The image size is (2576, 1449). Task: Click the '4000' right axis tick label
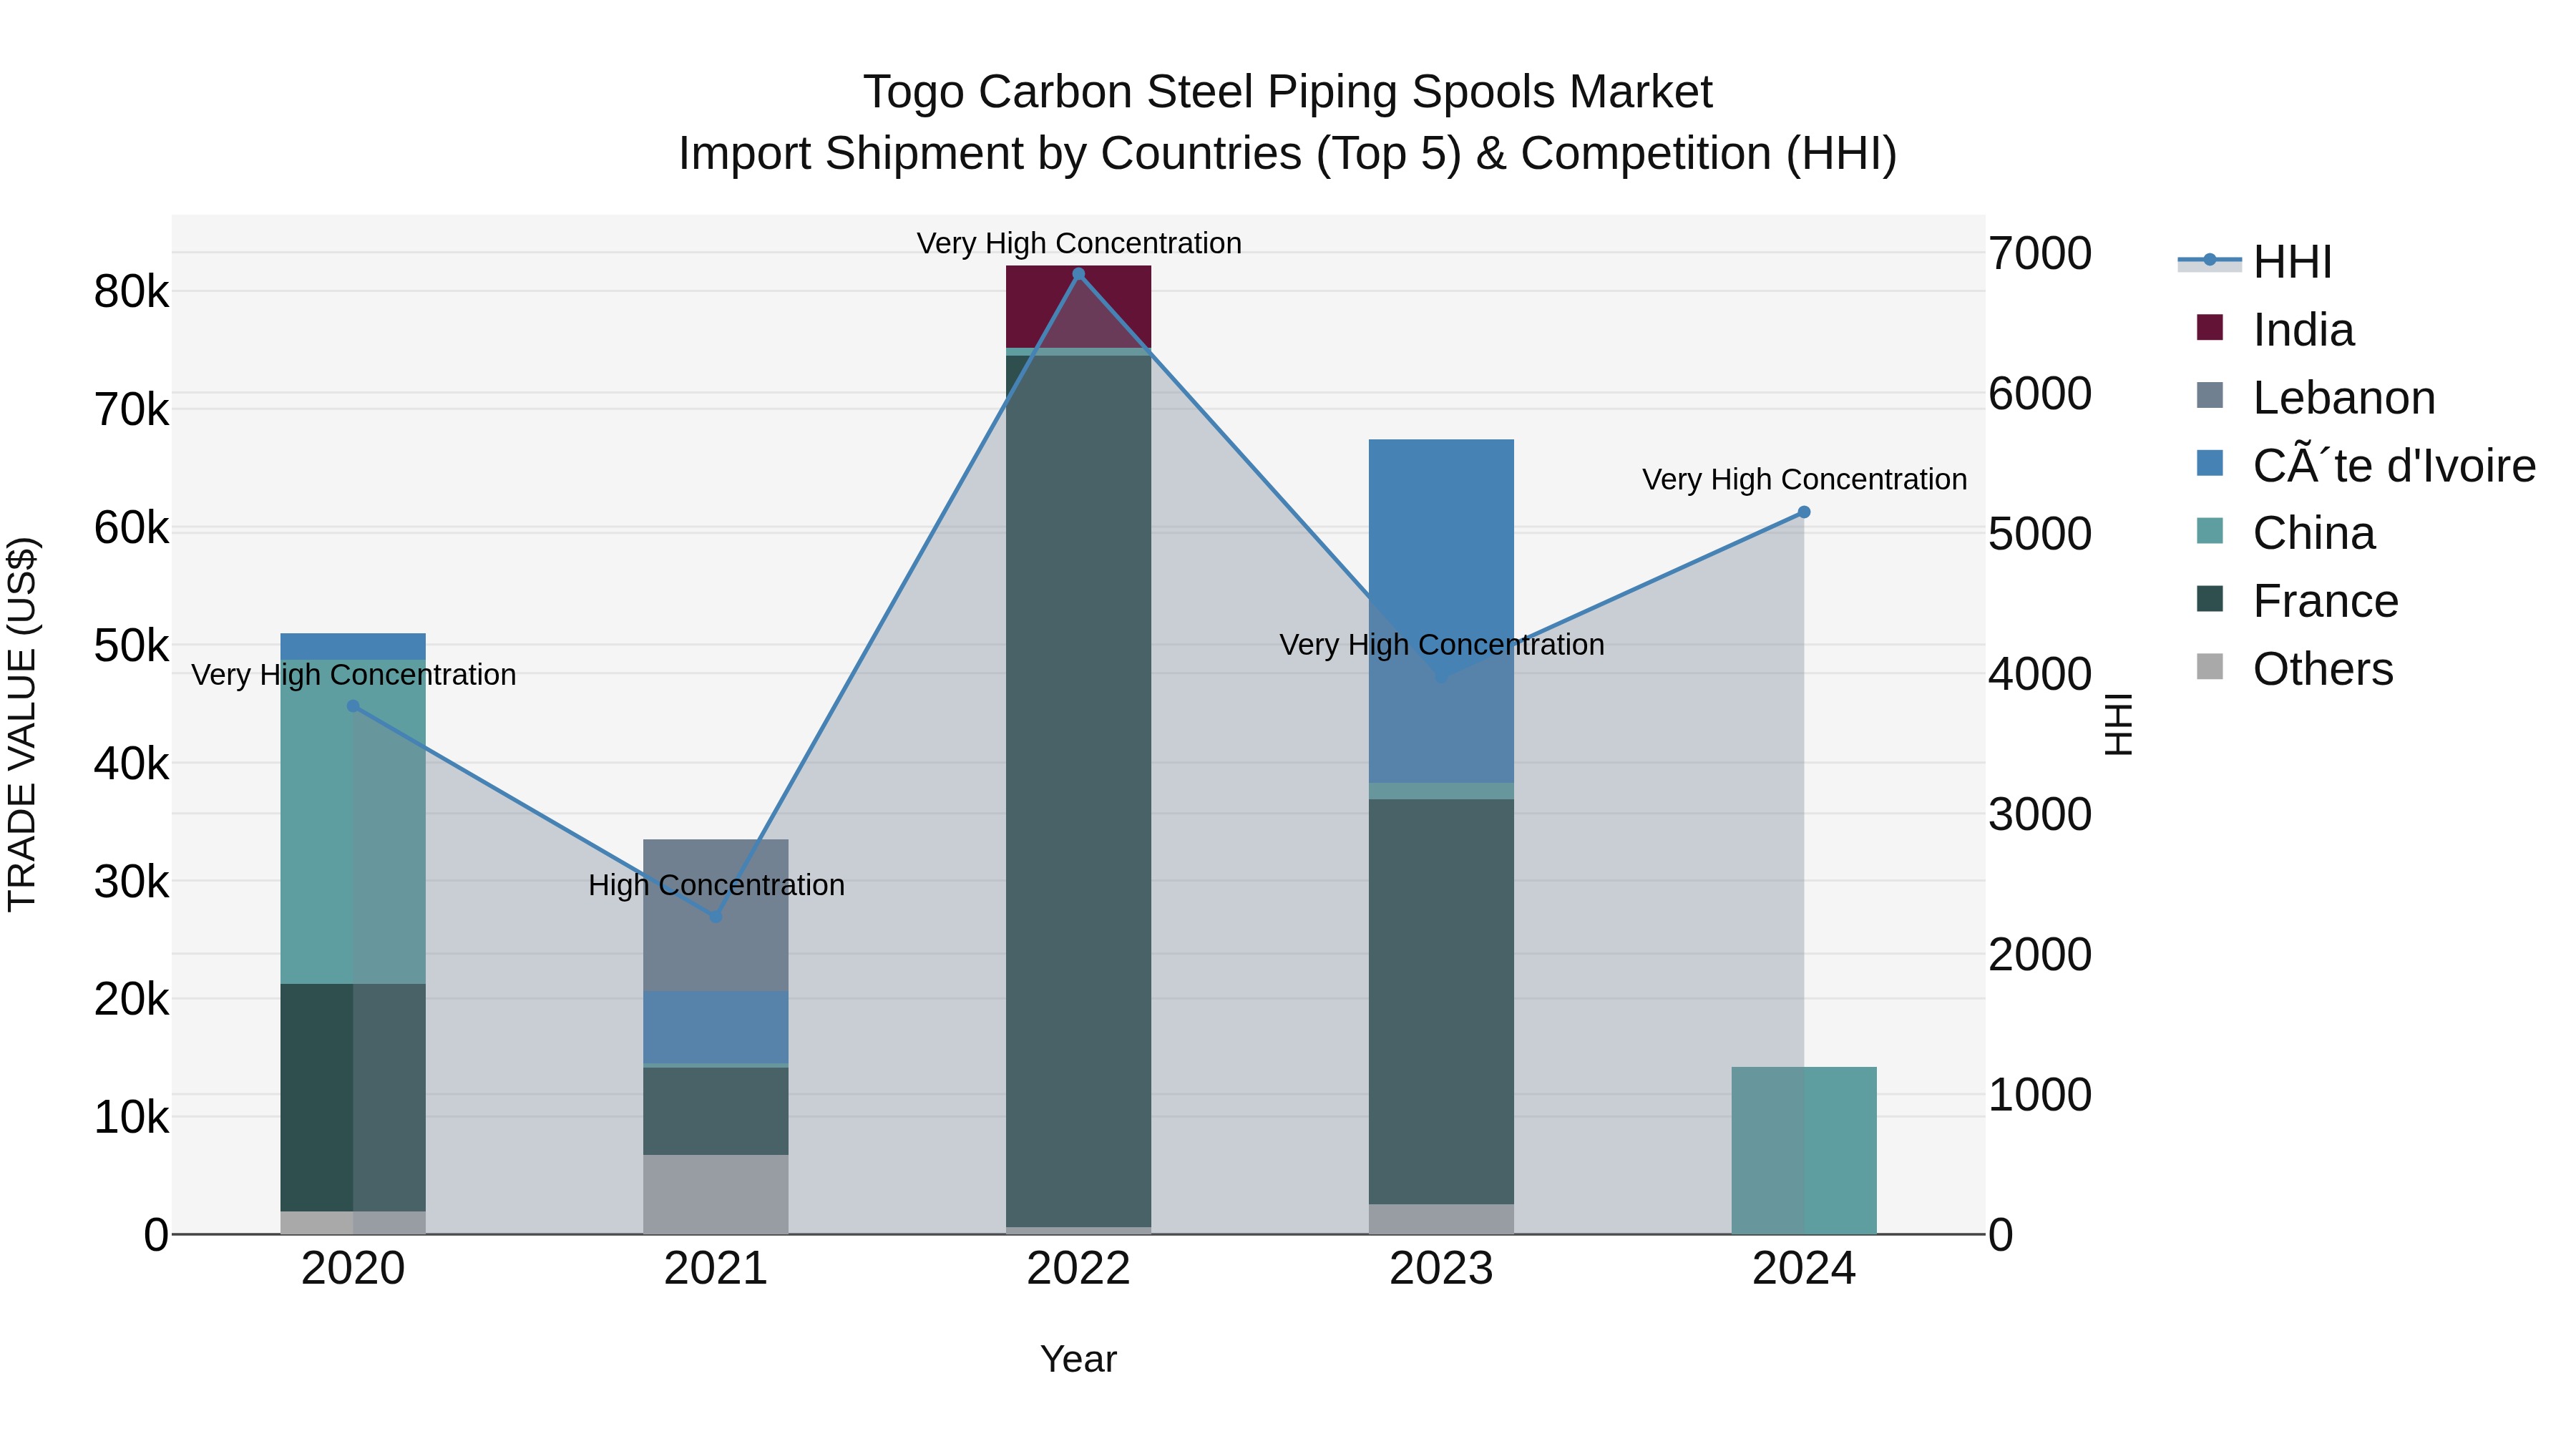point(2040,674)
